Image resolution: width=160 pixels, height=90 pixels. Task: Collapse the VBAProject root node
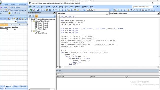[x=29, y=19]
